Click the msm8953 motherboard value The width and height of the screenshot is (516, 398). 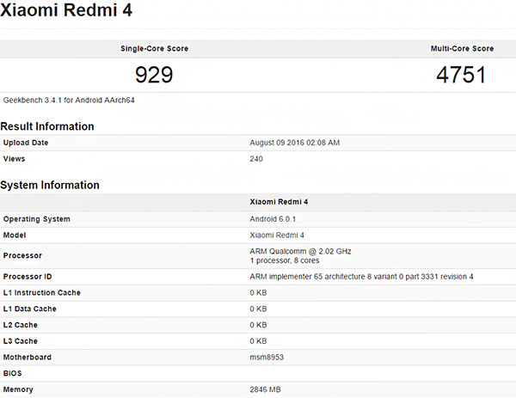tap(267, 358)
